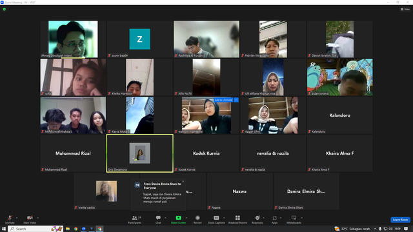The width and height of the screenshot is (413, 232).
Task: Click Ask to Unmute on Wahyuni's tile
Action: click(x=223, y=100)
